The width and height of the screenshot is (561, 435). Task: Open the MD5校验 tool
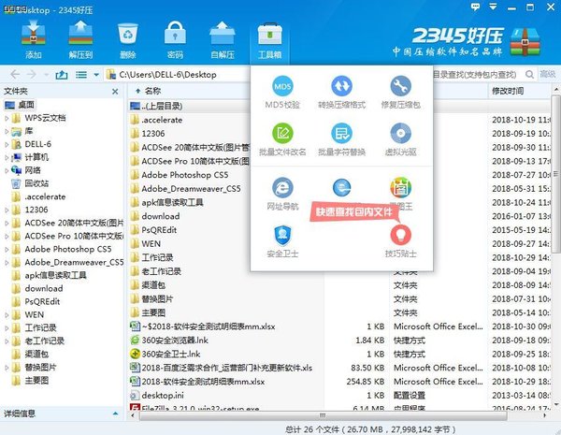click(282, 92)
